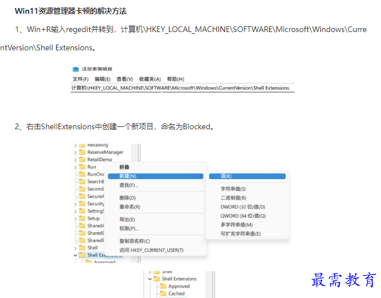The width and height of the screenshot is (381, 298).
Task: Choose 导出(E) in the context menu
Action: click(127, 220)
